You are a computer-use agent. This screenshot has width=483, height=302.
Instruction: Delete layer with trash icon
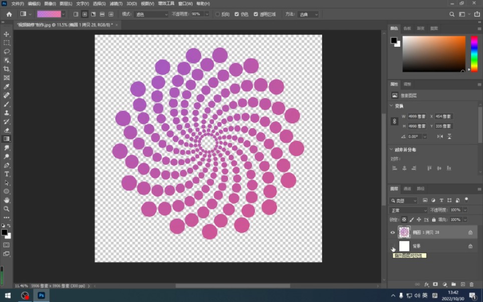coord(471,284)
